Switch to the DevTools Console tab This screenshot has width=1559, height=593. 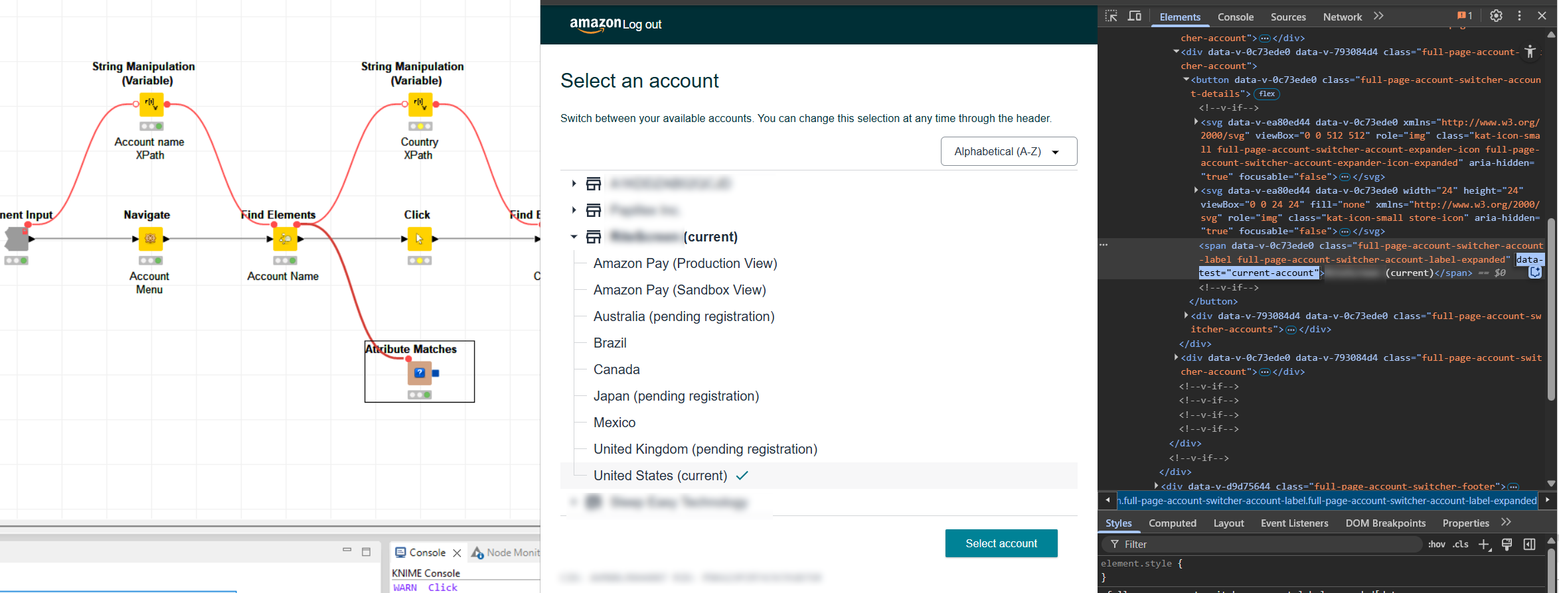pyautogui.click(x=1235, y=17)
